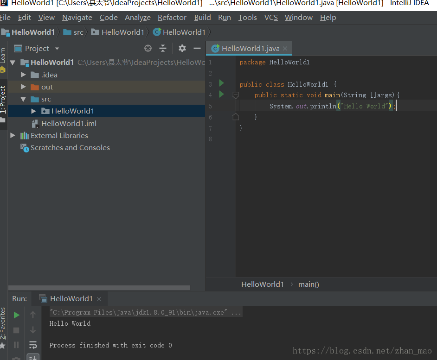Click main() in editor bottom breadcrumb

(308, 284)
